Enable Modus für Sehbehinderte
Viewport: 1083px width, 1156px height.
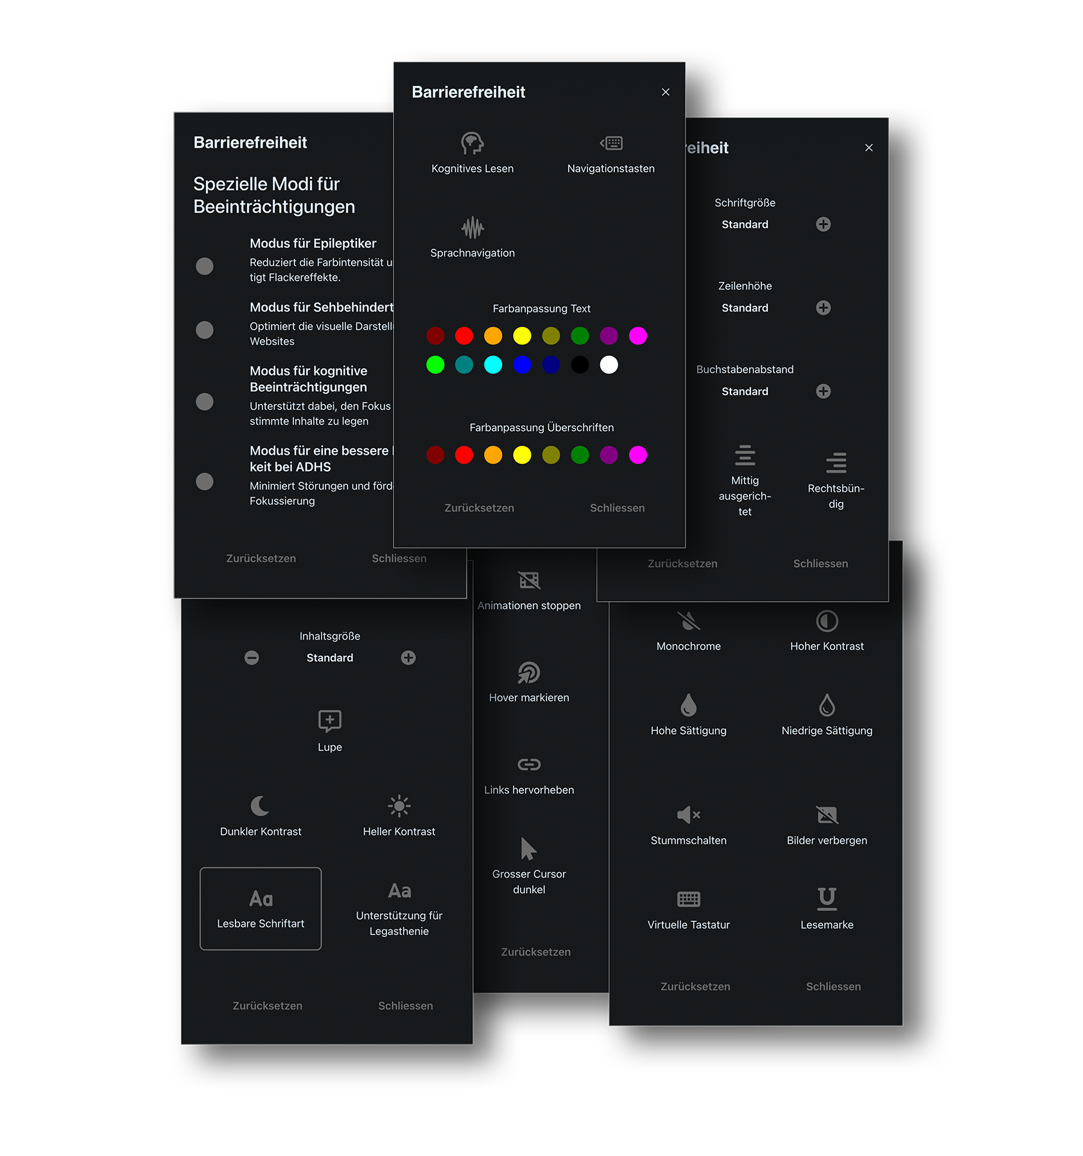coord(205,329)
